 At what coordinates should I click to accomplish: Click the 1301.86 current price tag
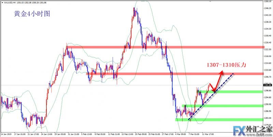point(268,85)
